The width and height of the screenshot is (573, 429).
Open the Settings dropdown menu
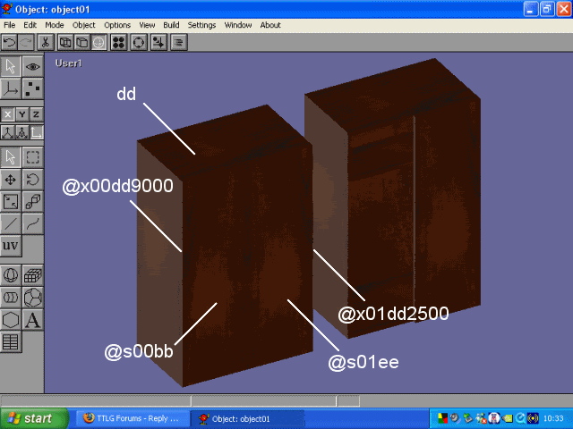pos(201,25)
